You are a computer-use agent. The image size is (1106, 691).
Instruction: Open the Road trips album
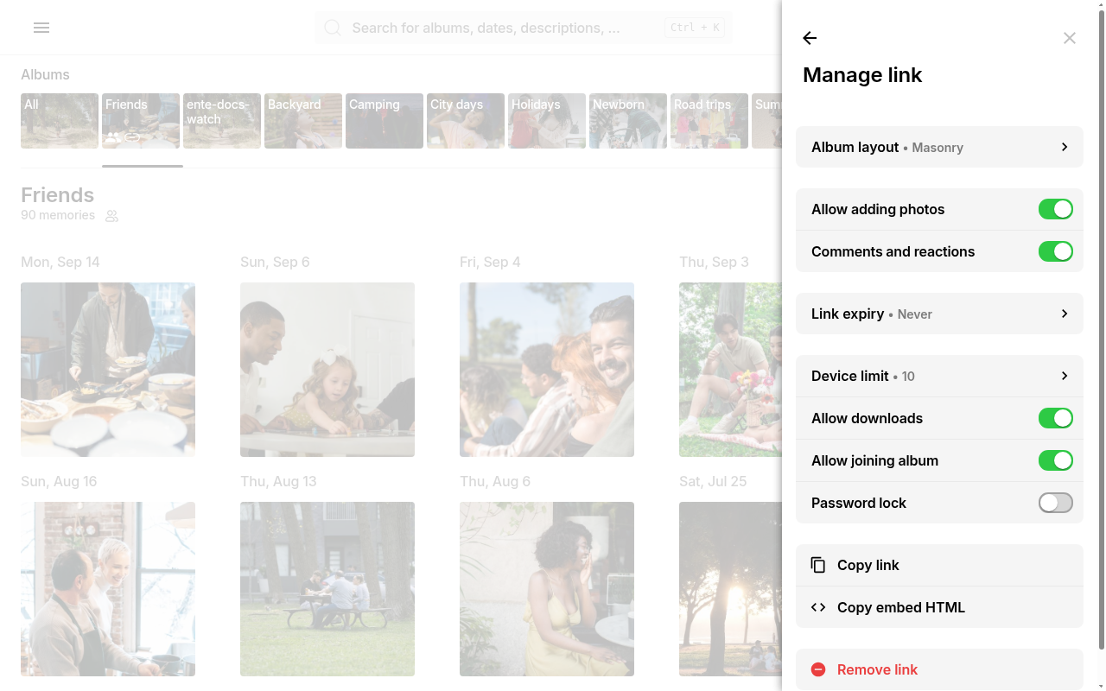[709, 121]
